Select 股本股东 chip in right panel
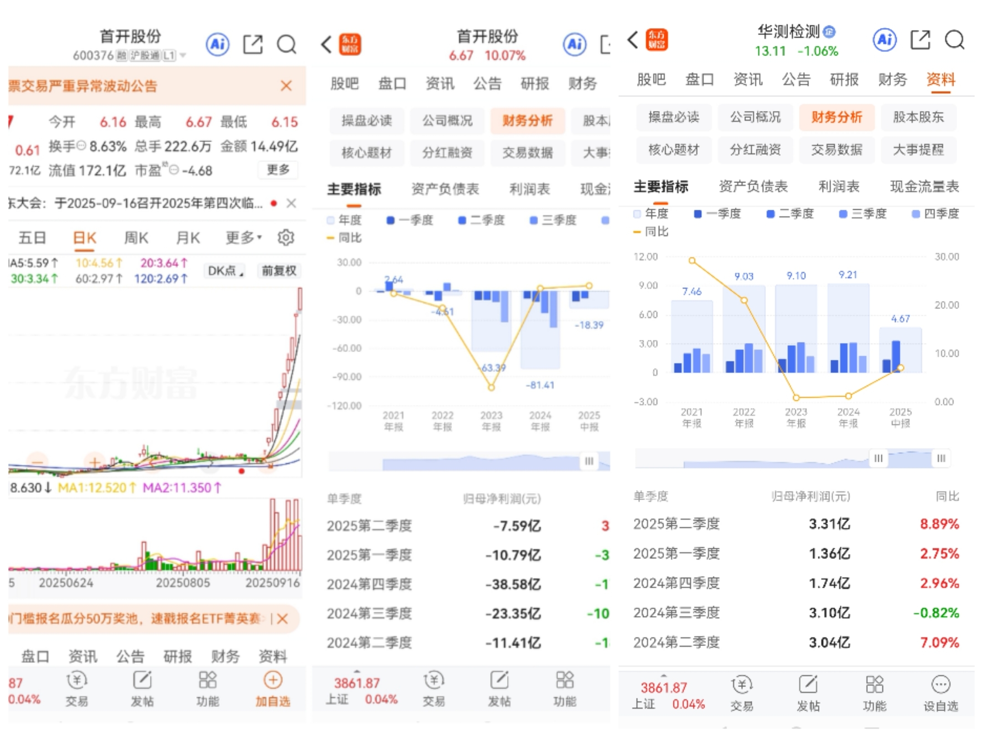 918,117
